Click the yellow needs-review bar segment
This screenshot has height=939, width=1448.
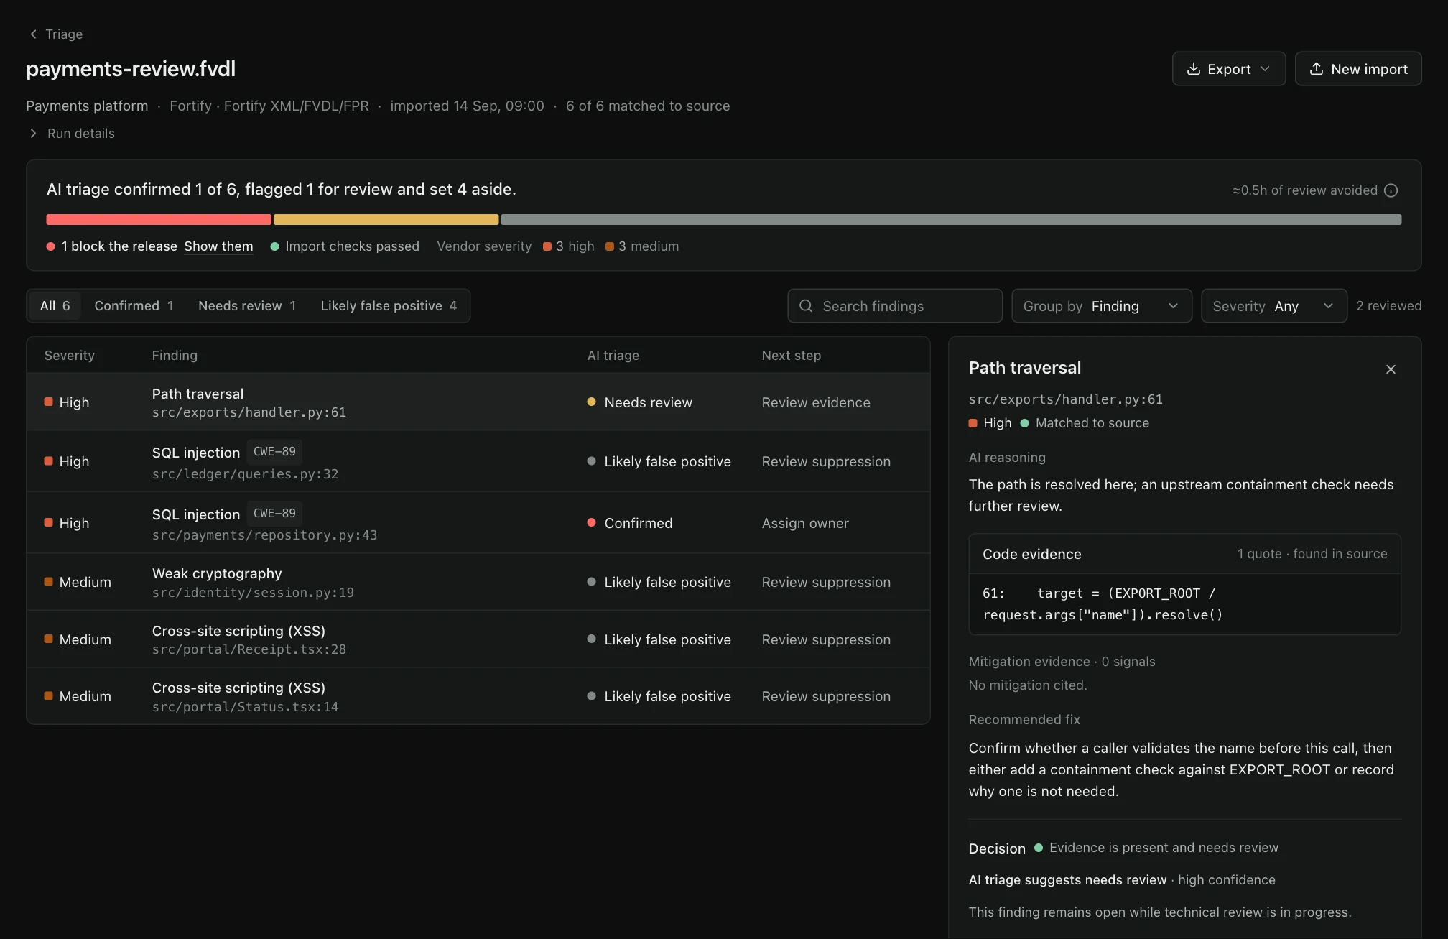[386, 220]
